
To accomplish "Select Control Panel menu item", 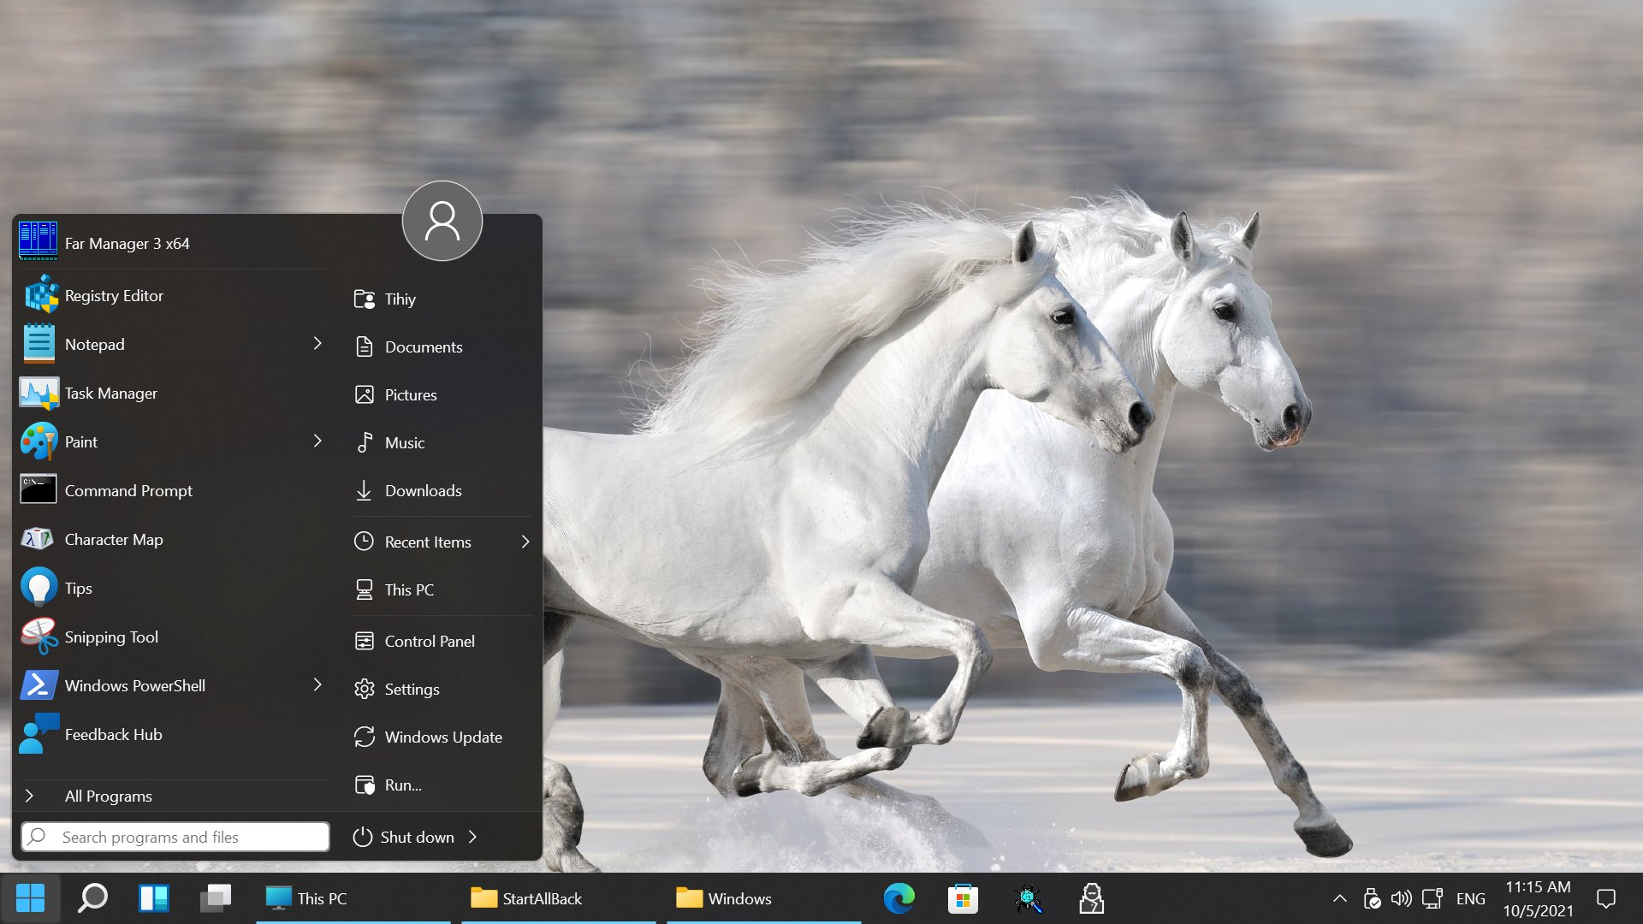I will [x=429, y=641].
